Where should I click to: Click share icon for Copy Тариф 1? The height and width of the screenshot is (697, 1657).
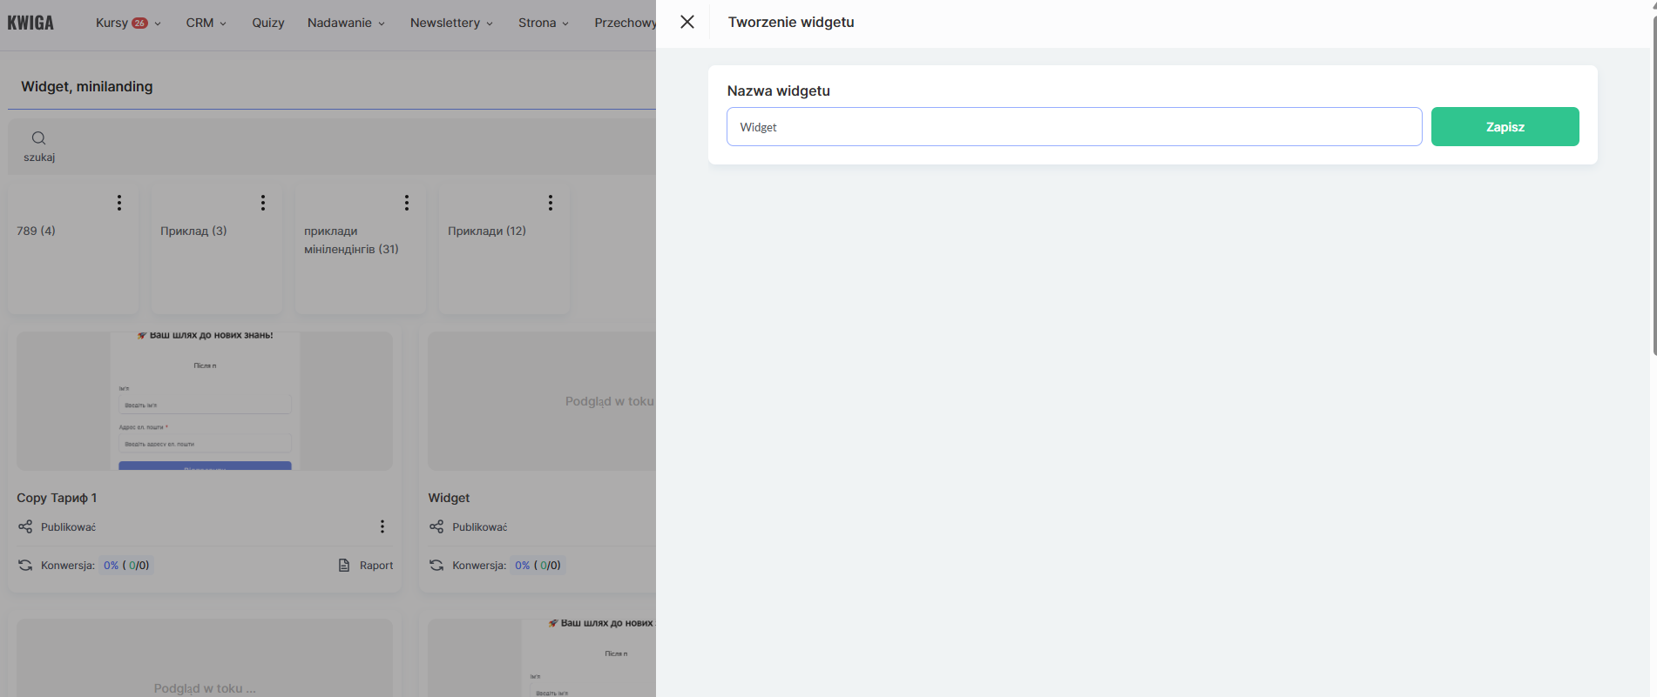point(25,526)
